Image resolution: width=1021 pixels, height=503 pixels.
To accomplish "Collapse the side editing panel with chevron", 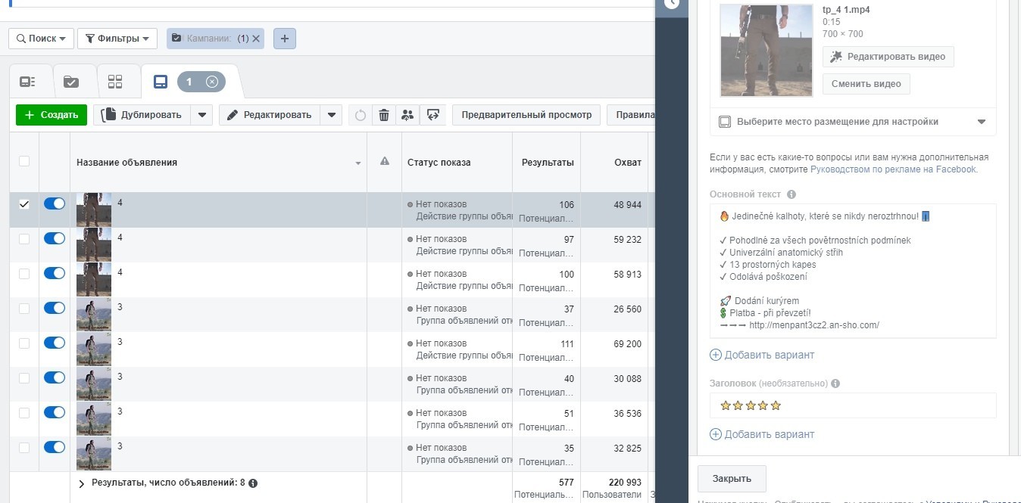I will click(671, 3).
